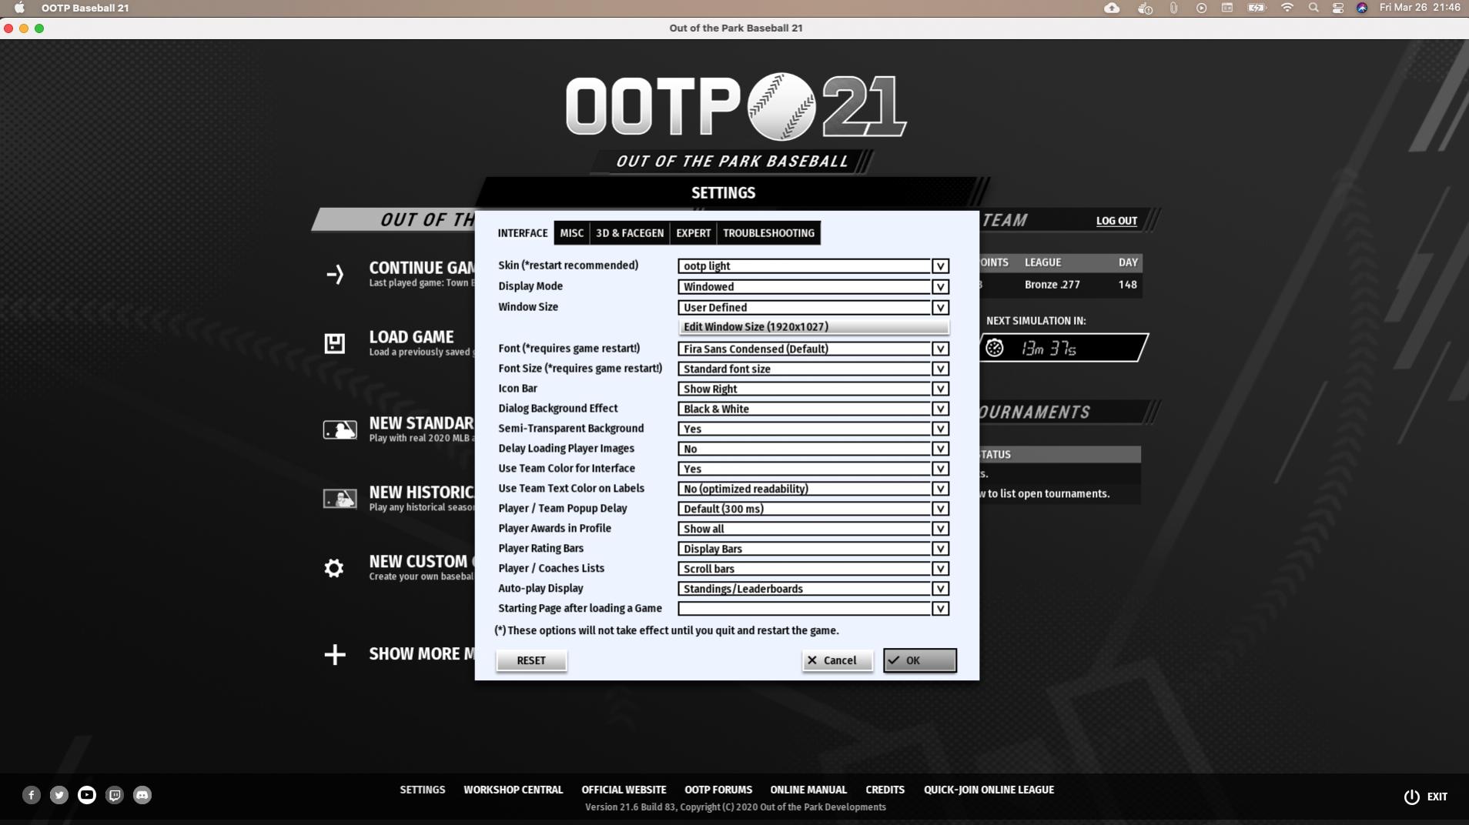This screenshot has height=825, width=1469.
Task: Click Edit Window Size (1920x1027) button
Action: (x=813, y=327)
